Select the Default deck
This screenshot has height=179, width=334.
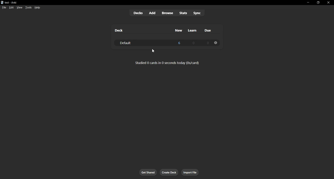click(x=125, y=43)
